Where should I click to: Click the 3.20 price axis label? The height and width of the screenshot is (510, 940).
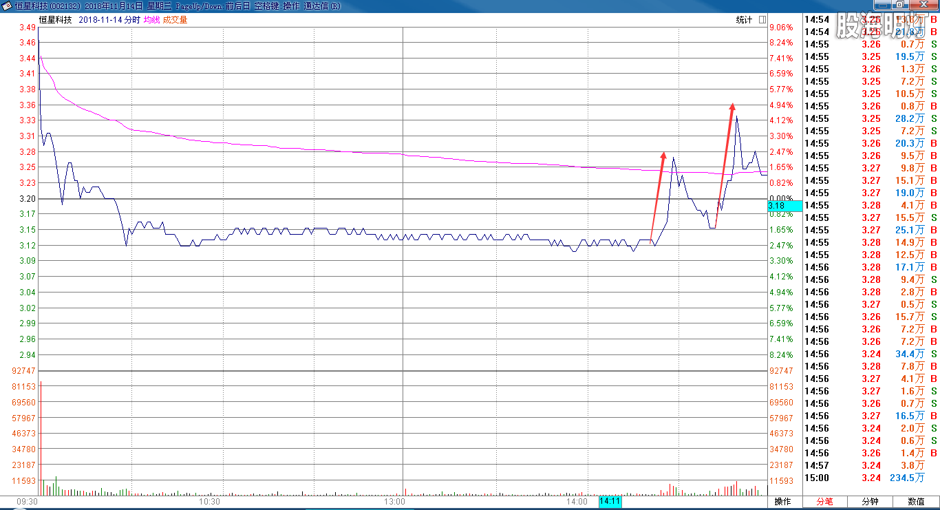coord(28,199)
